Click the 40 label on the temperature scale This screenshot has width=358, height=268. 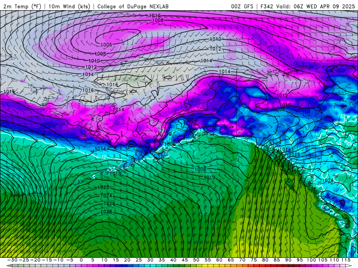173,260
